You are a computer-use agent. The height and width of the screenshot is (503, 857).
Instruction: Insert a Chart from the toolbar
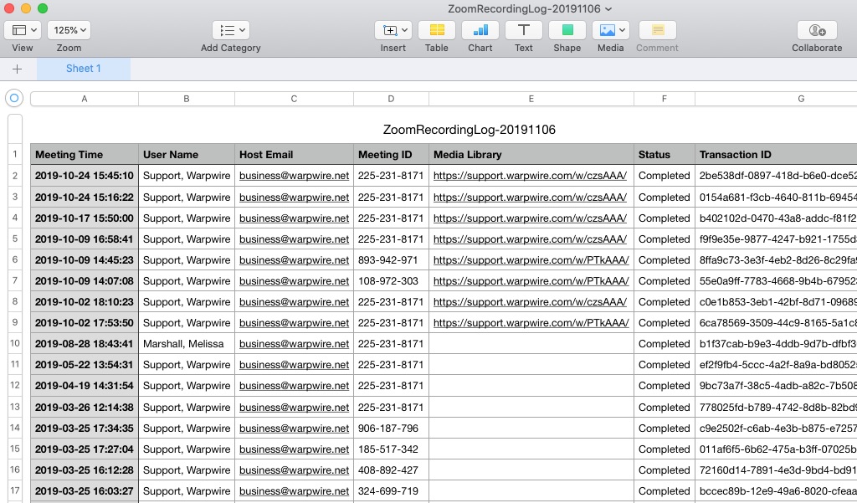[x=480, y=30]
